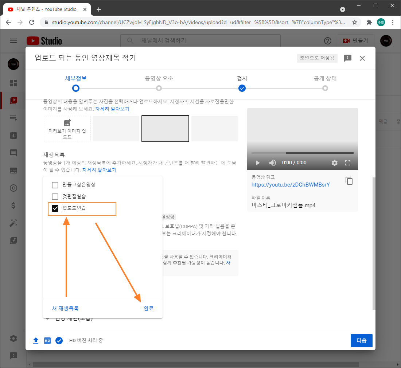Click the 마스터_크로마키샘플.mp4 file name
Image resolution: width=401 pixels, height=368 pixels.
point(283,205)
